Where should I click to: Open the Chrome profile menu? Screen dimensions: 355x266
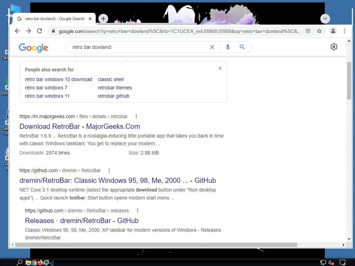point(333,31)
